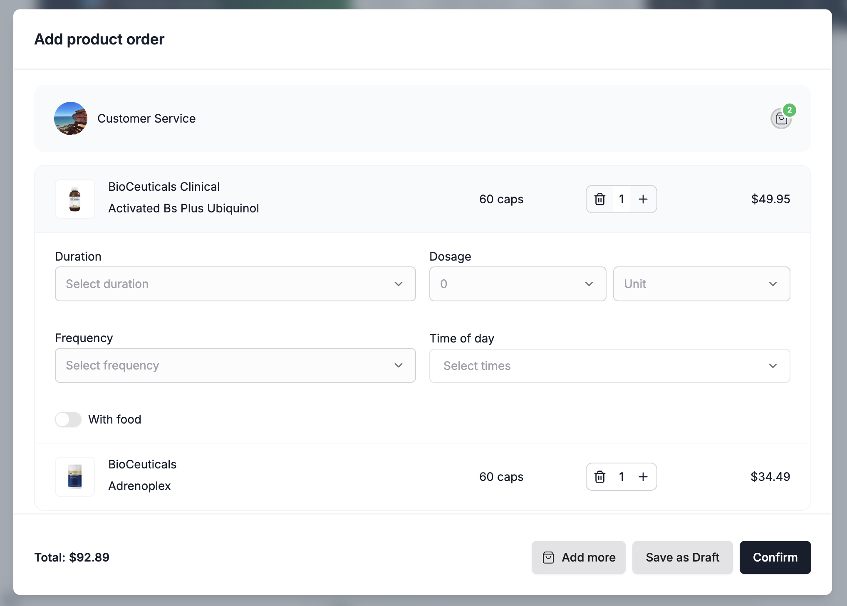Click 60 caps in Adrenoplex row

pyautogui.click(x=501, y=477)
